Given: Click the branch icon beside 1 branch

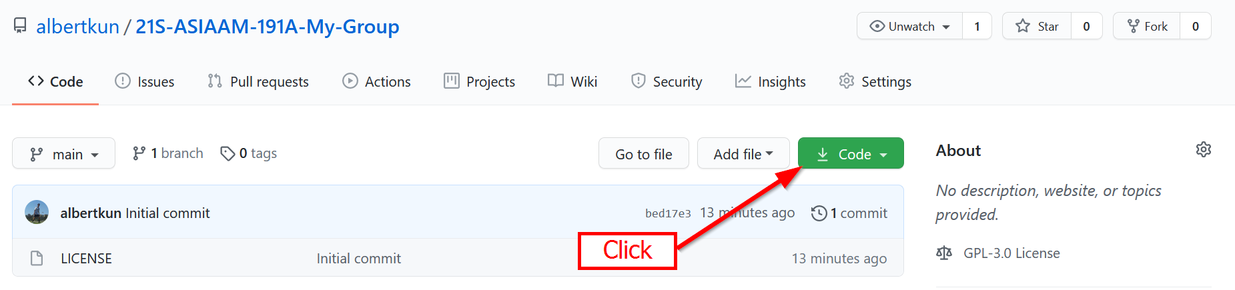Looking at the screenshot, I should click(x=139, y=153).
